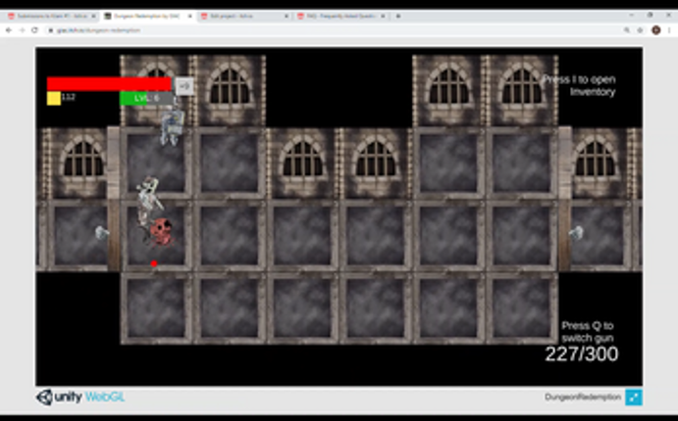Click the browser forward arrow

click(x=22, y=30)
